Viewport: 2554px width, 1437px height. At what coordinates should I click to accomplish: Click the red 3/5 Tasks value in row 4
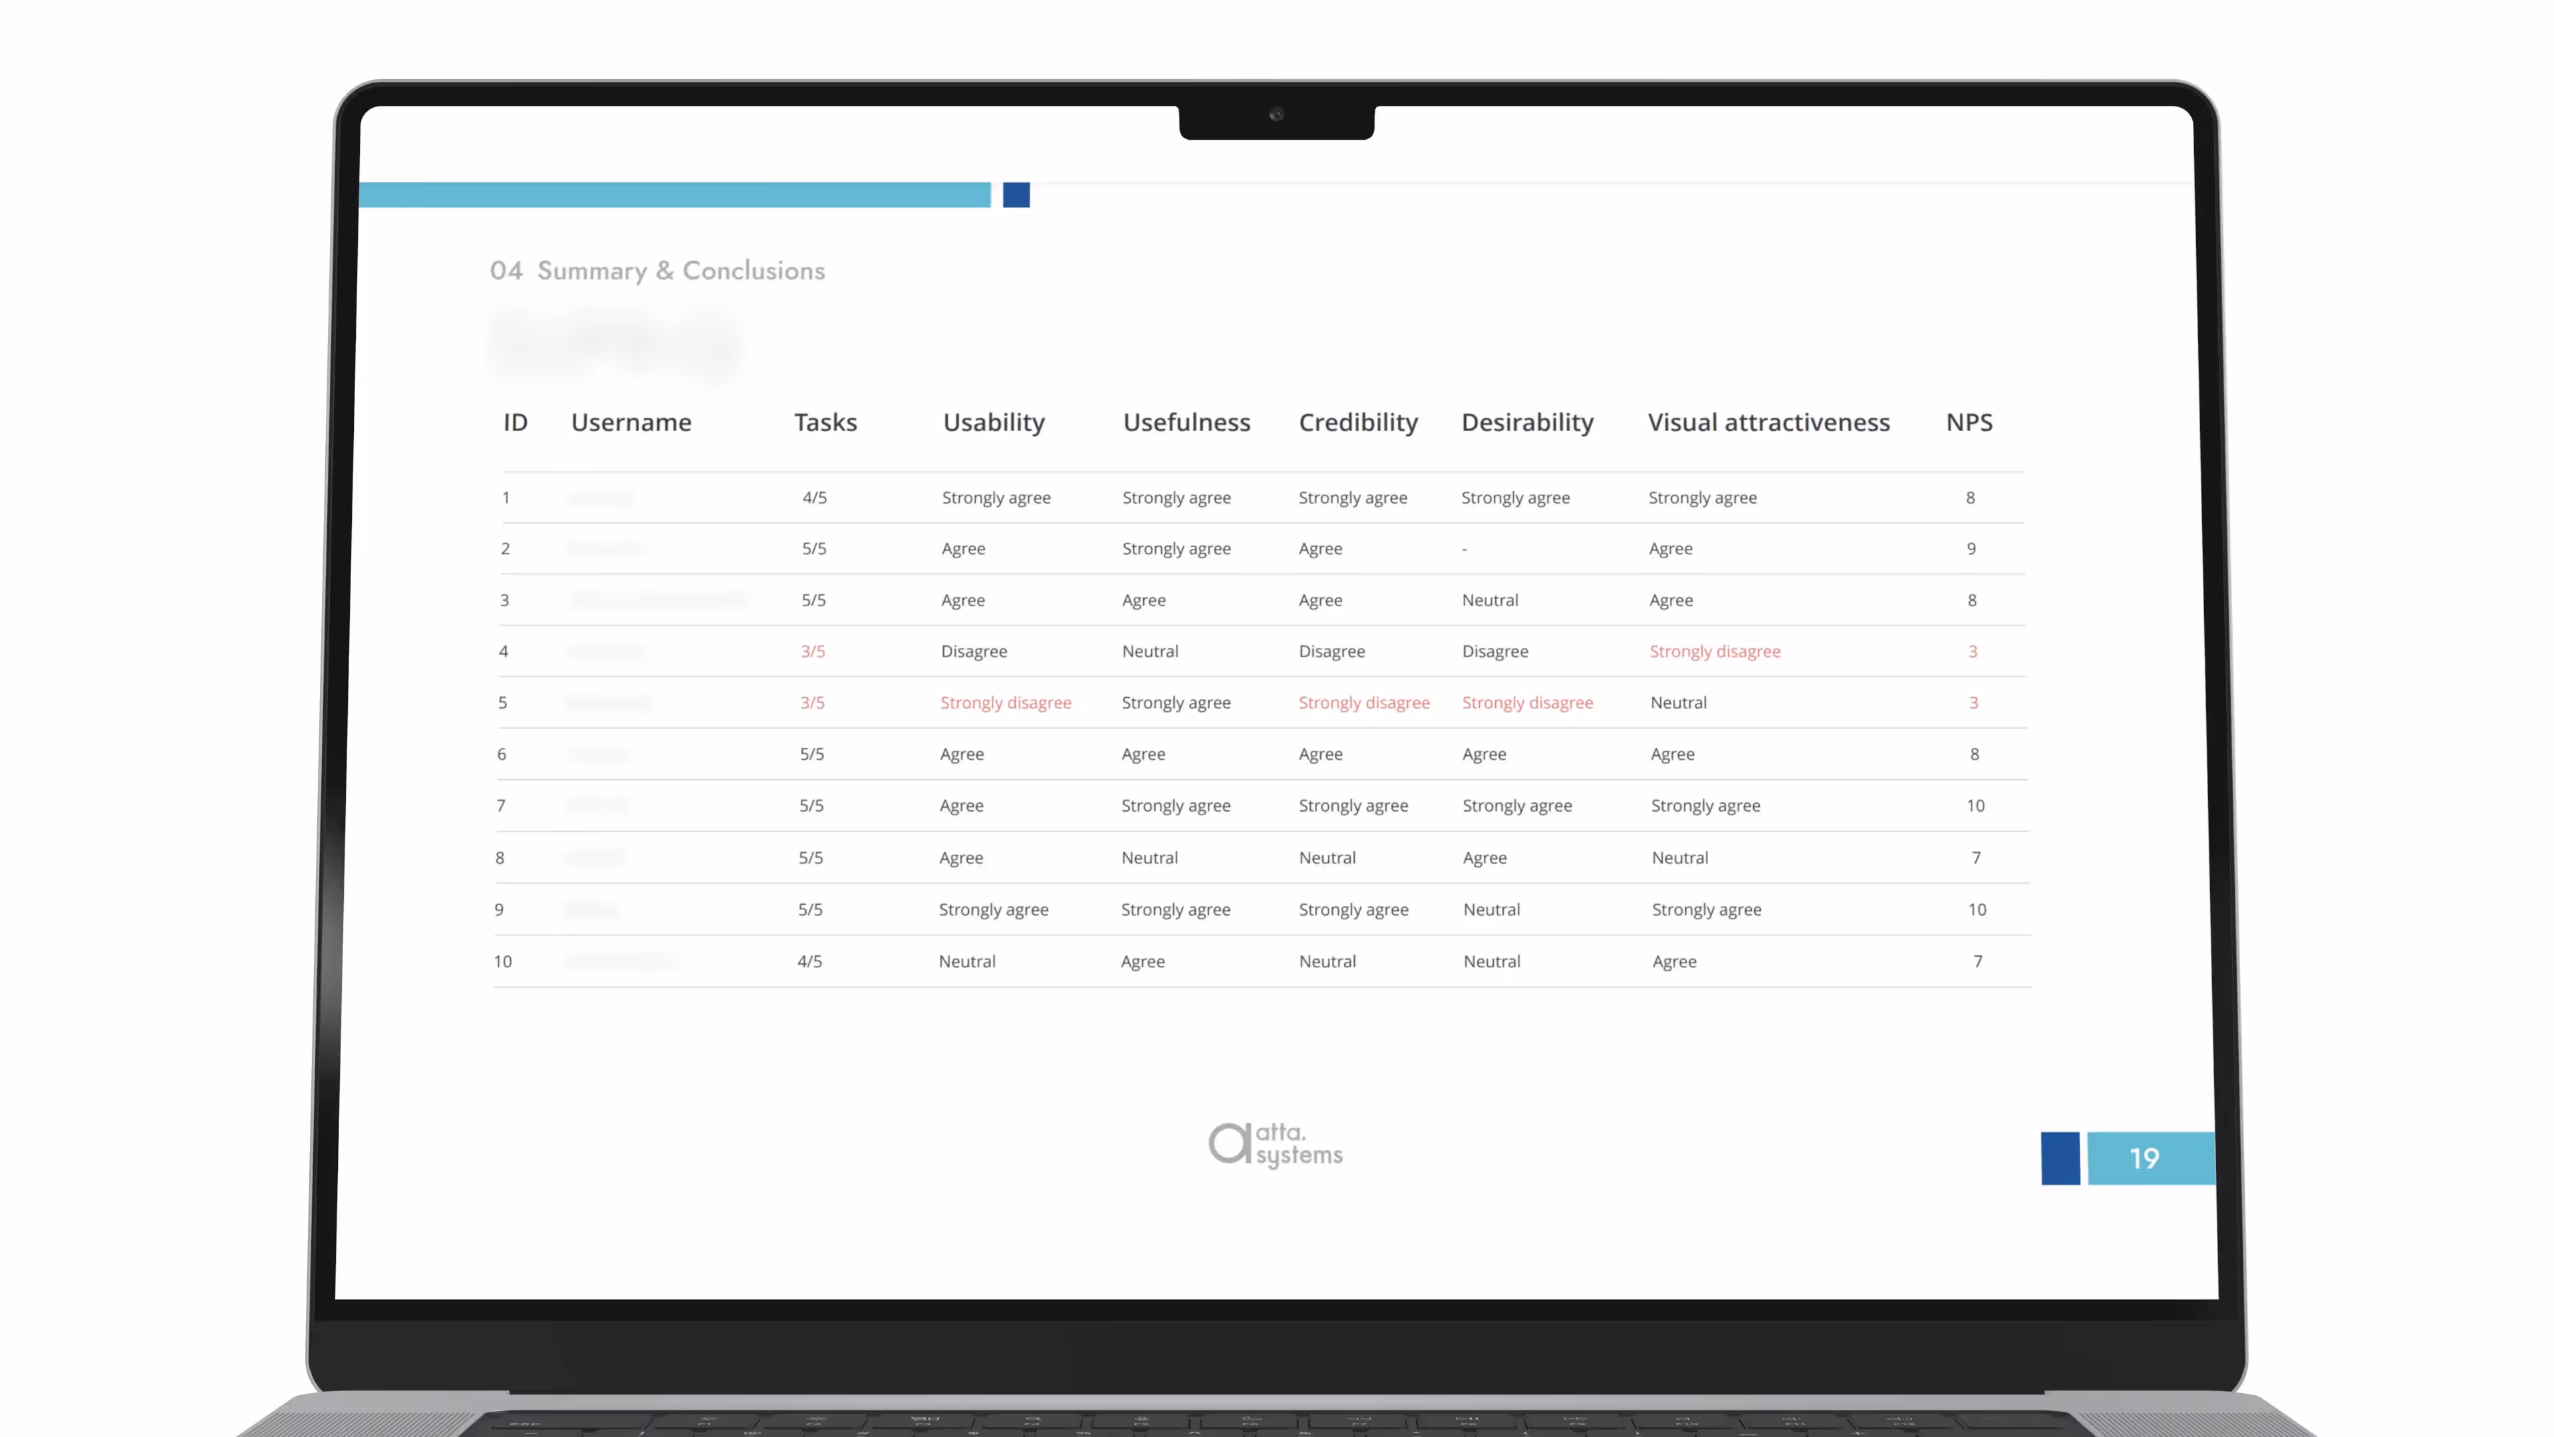click(812, 651)
